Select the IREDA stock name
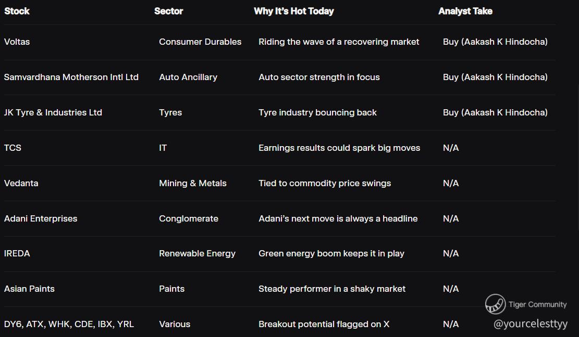Screen dimensions: 579x337 point(17,253)
